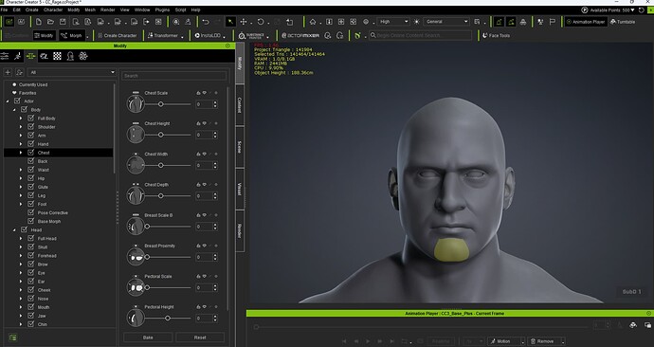Open the Render menu
This screenshot has height=347, width=654.
tap(108, 9)
